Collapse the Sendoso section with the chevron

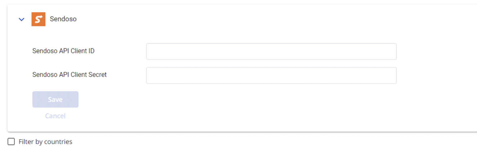(21, 19)
